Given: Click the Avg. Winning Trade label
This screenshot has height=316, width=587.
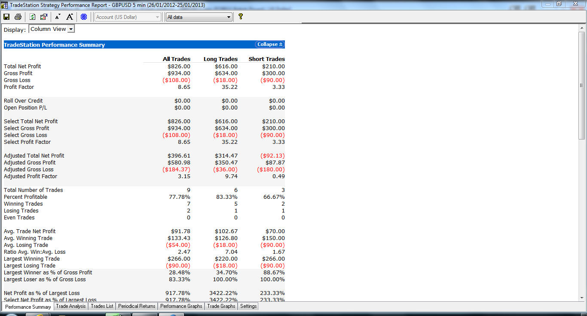Looking at the screenshot, I should 28,238.
